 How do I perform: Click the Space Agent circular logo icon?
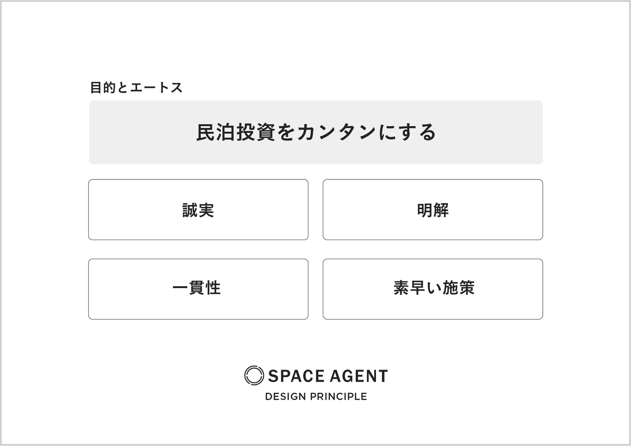[254, 376]
